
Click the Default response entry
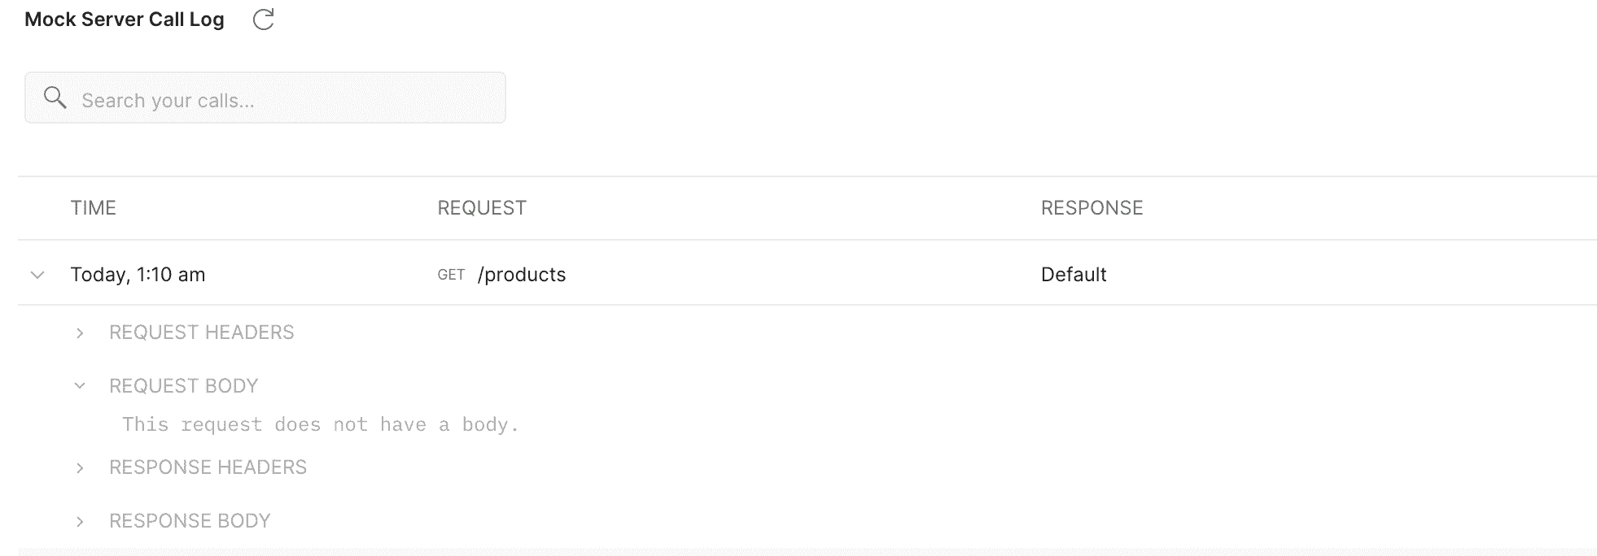(x=1074, y=275)
